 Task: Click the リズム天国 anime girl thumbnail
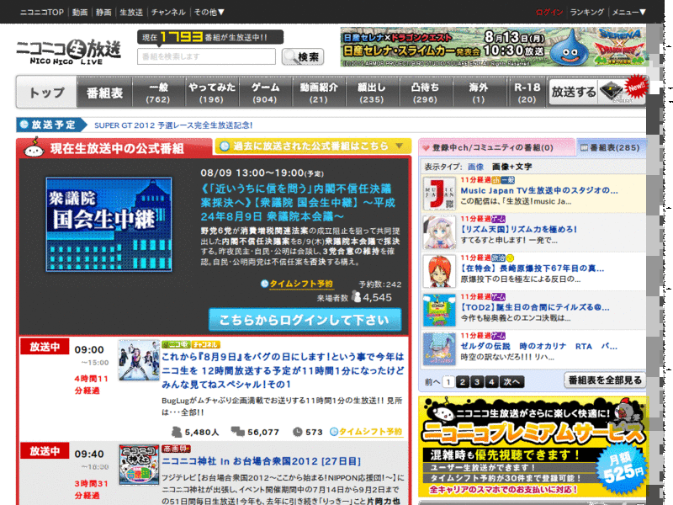point(439,232)
